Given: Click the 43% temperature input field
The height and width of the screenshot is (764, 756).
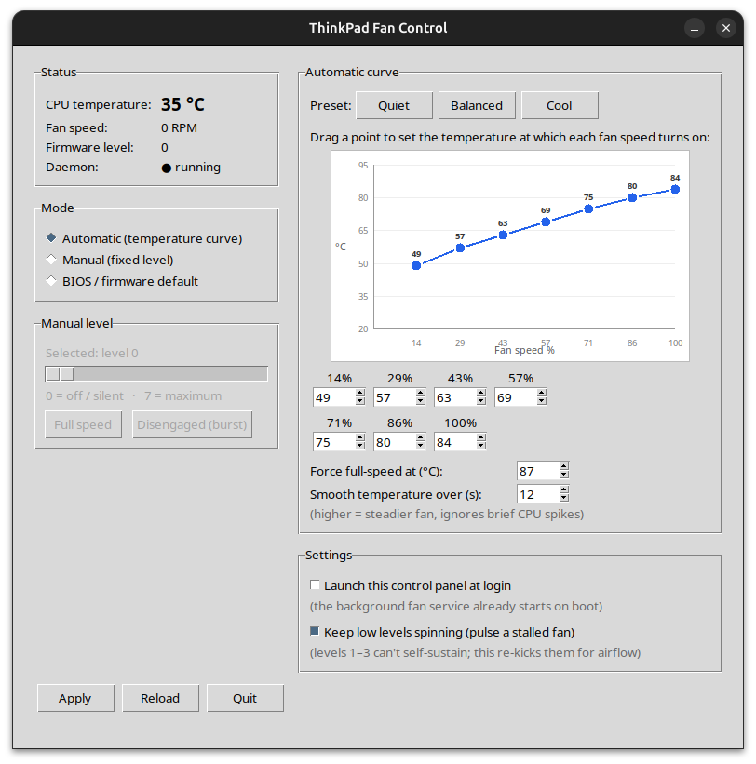Looking at the screenshot, I should pyautogui.click(x=454, y=397).
